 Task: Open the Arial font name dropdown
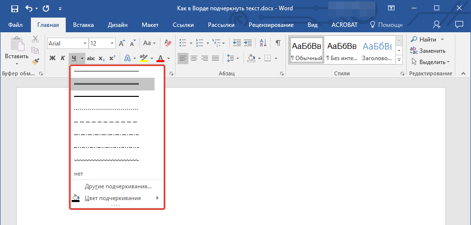pos(85,44)
